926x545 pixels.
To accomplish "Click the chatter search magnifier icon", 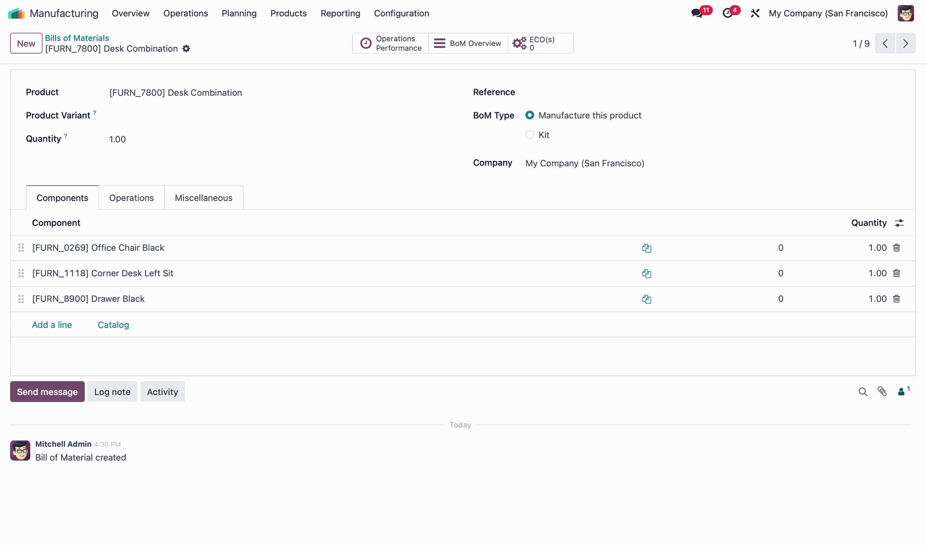I will [863, 392].
